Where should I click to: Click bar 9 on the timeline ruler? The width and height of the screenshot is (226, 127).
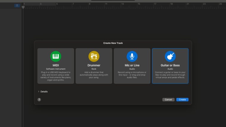90,4
